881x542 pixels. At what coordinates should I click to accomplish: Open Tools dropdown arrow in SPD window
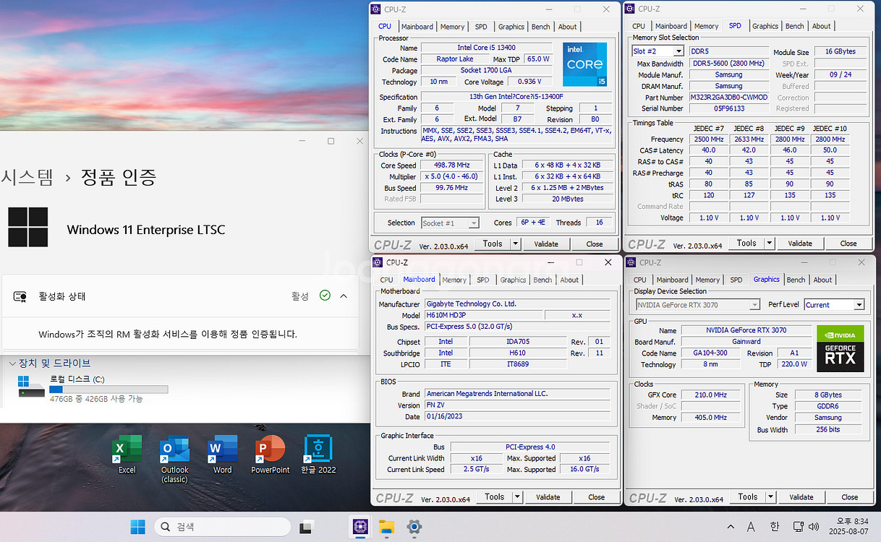(769, 243)
